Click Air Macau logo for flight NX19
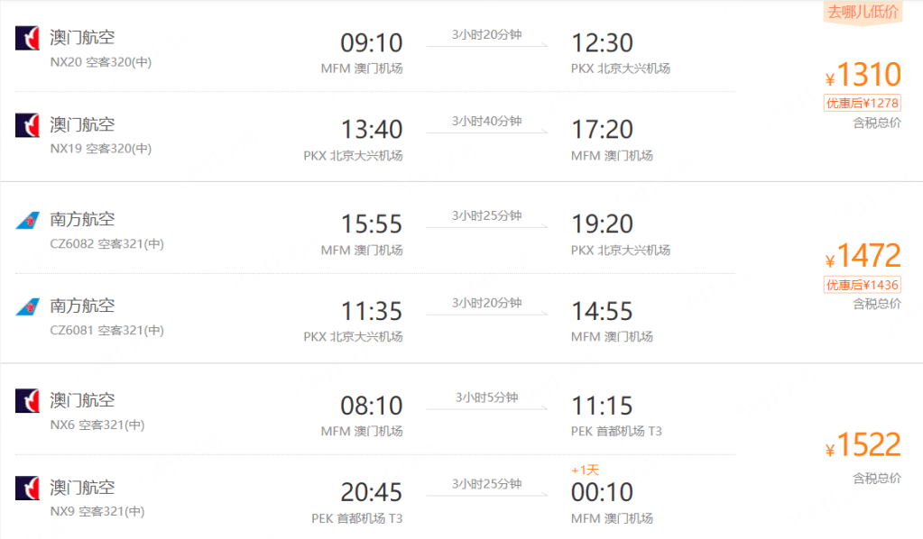This screenshot has width=923, height=539. click(27, 125)
